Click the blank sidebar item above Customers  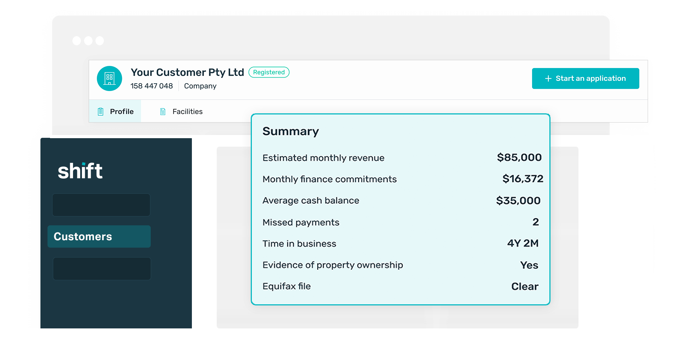point(101,205)
